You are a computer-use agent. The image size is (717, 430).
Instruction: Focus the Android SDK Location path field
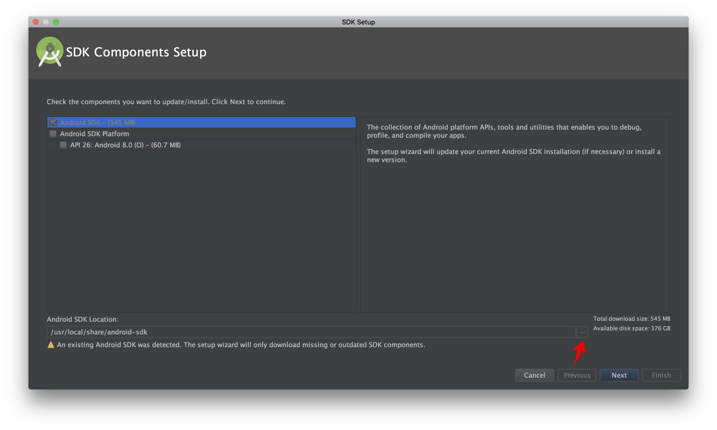pos(311,332)
